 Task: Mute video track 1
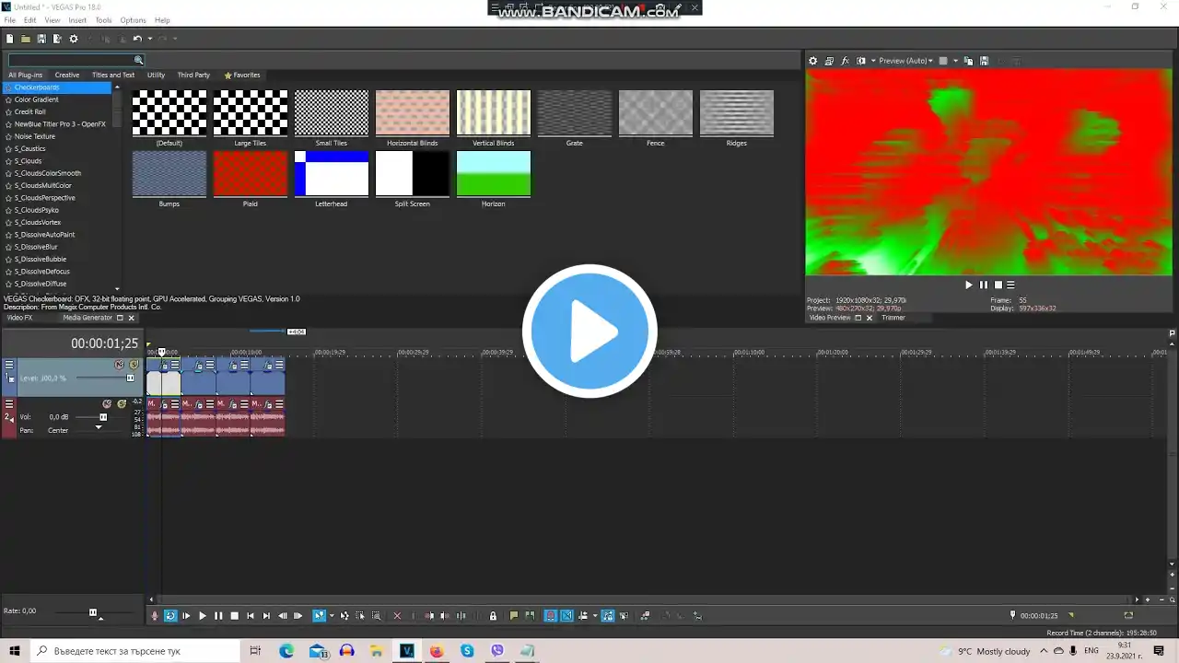119,365
